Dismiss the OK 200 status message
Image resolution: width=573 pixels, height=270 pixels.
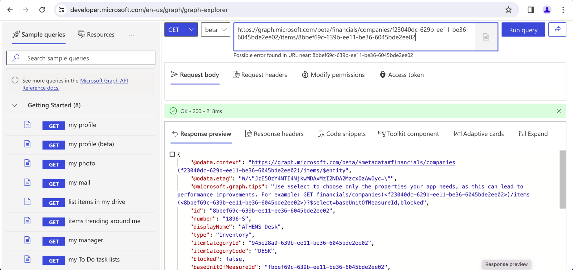pyautogui.click(x=559, y=111)
